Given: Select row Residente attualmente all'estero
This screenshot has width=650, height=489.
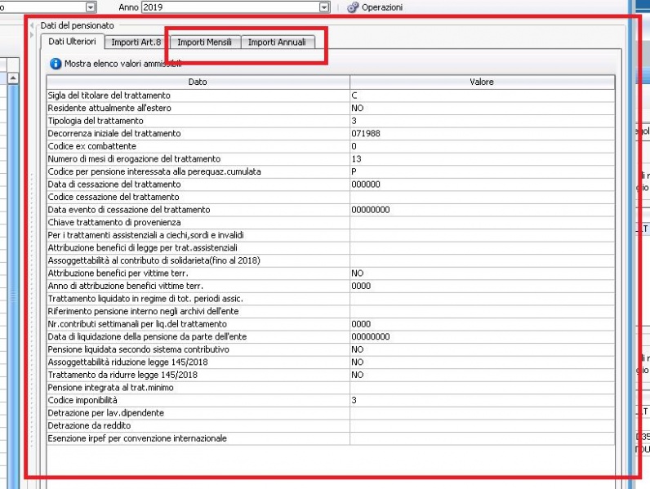Looking at the screenshot, I should point(331,108).
